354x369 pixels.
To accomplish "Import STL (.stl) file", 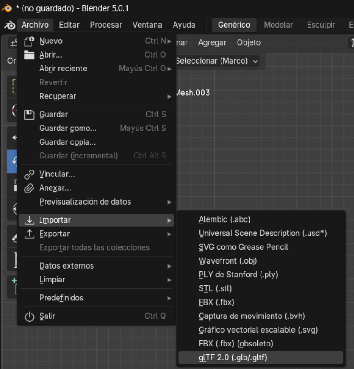I will point(261,288).
